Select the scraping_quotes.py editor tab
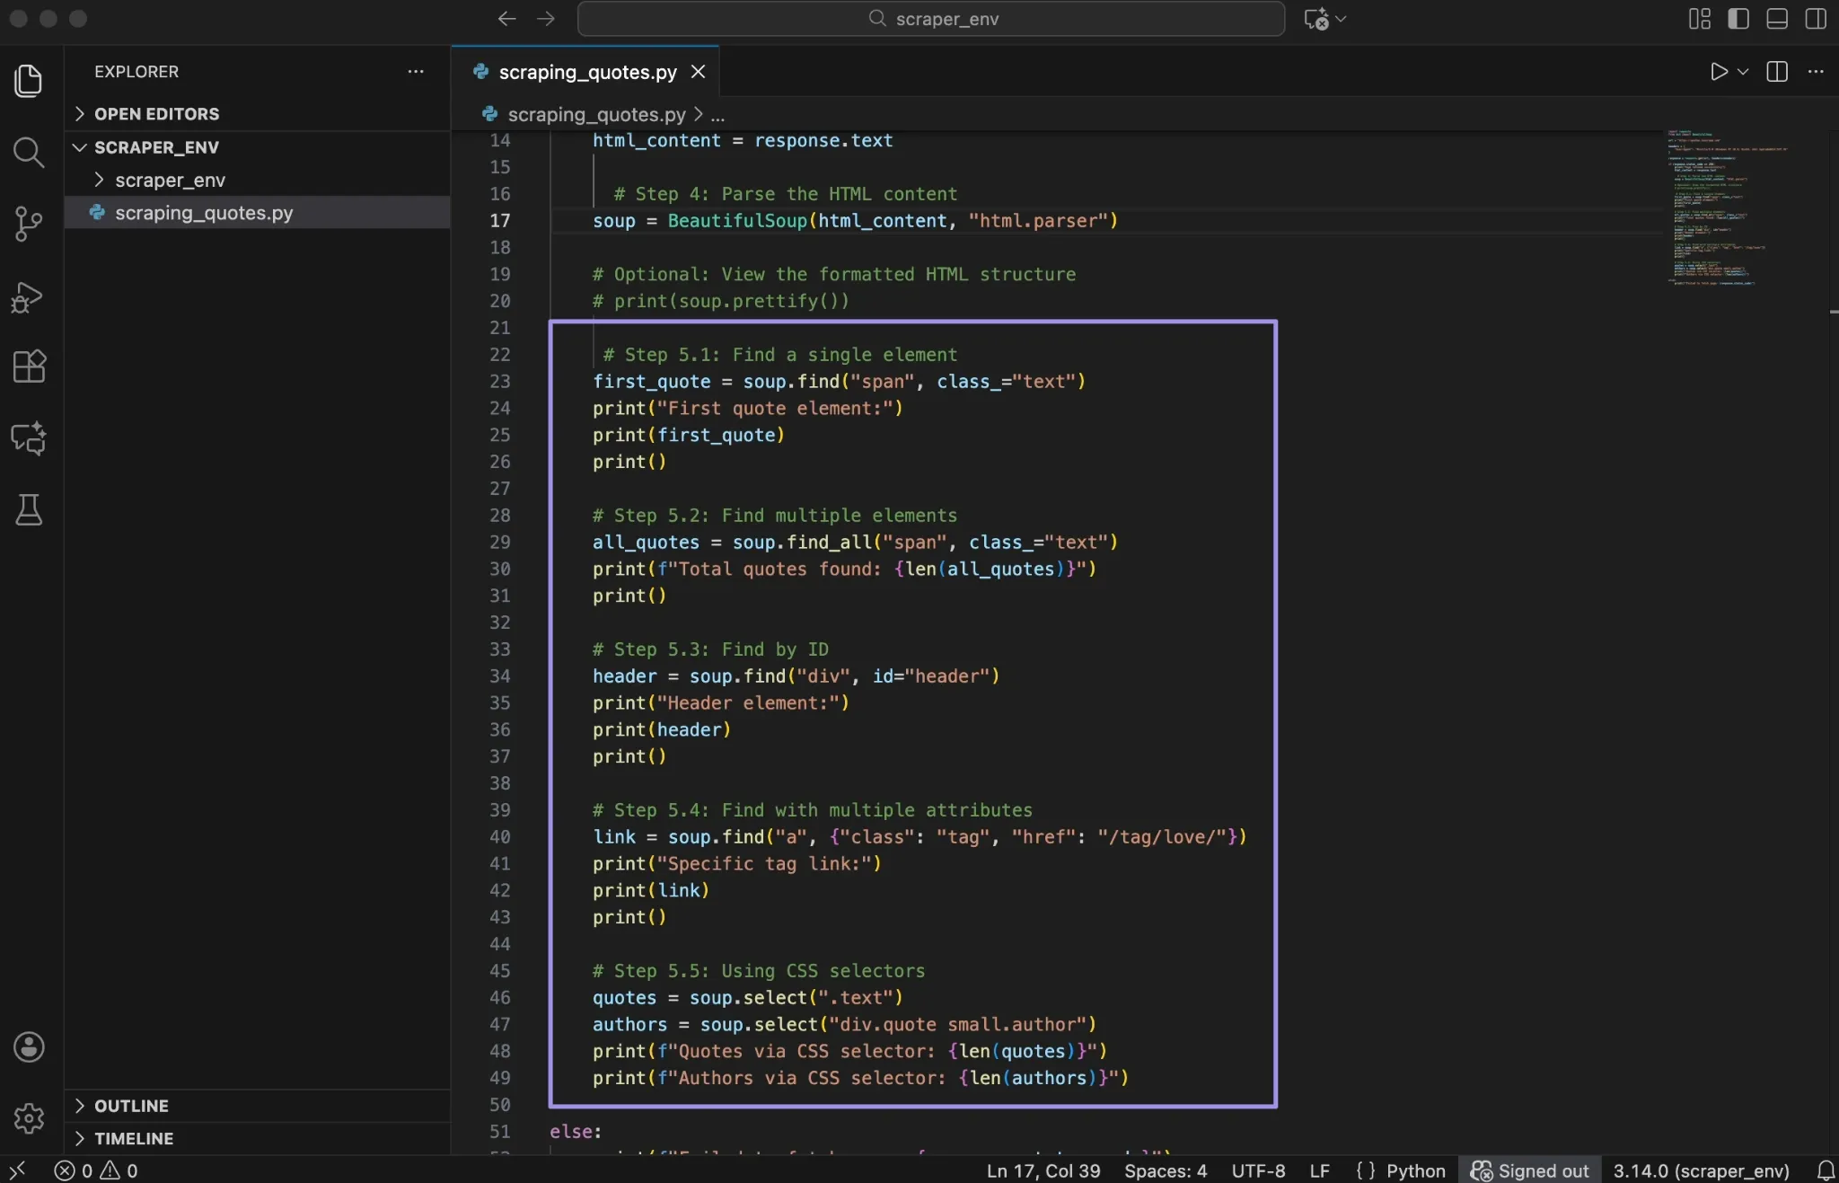Viewport: 1839px width, 1183px height. tap(584, 72)
